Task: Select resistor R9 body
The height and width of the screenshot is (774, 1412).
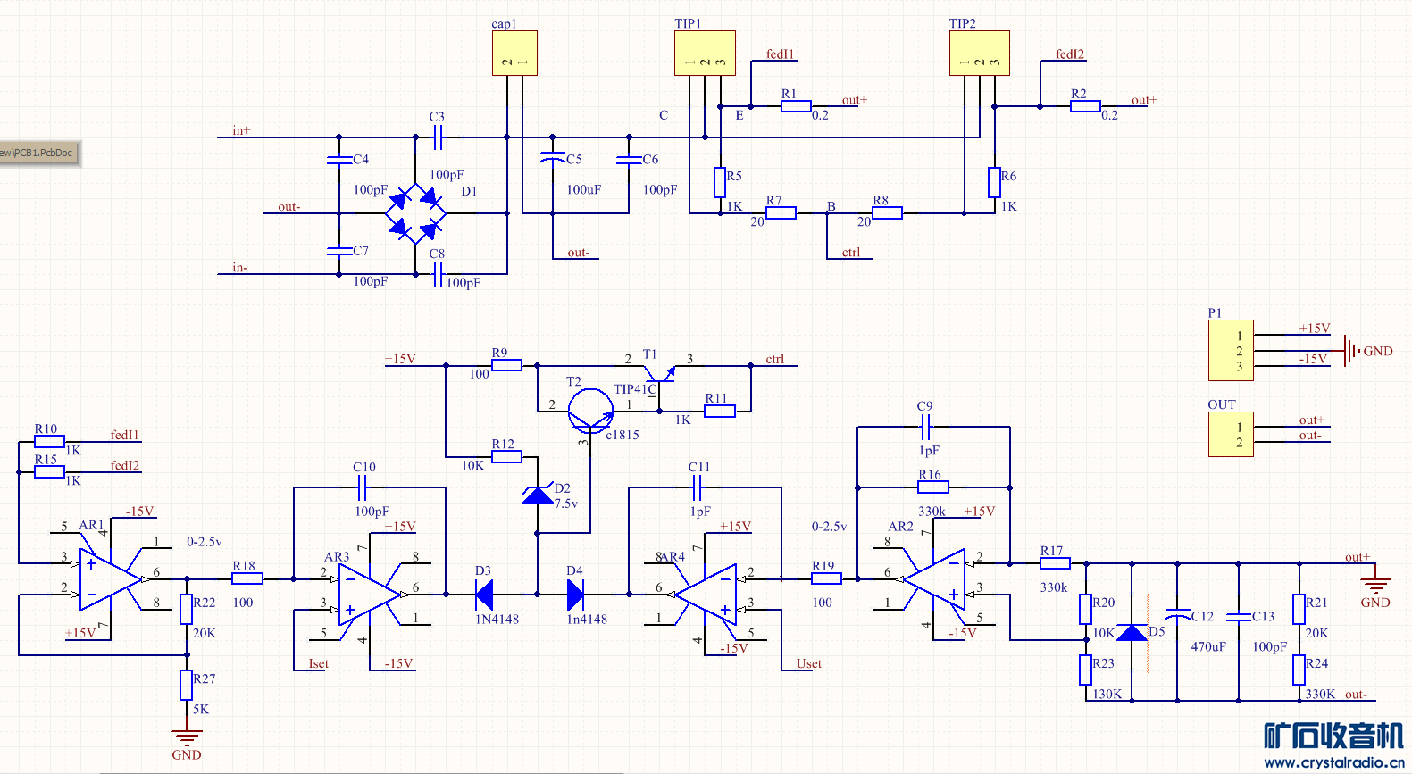Action: point(506,365)
